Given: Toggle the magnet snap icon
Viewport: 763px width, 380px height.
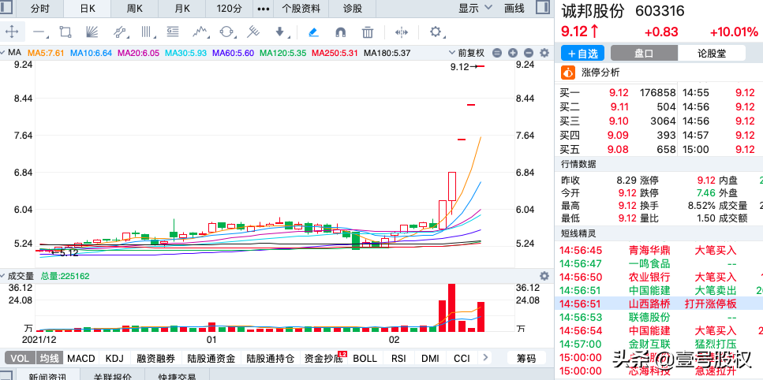Looking at the screenshot, I should click(341, 32).
